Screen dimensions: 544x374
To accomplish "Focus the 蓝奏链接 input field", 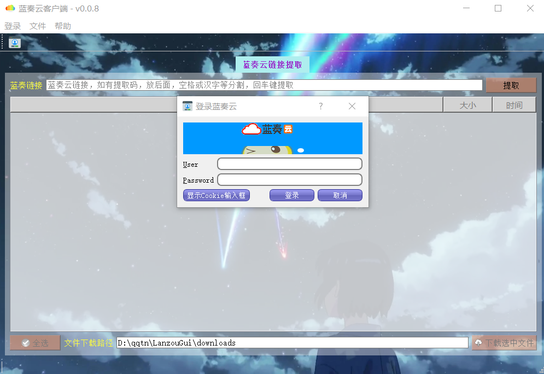I will (x=264, y=85).
